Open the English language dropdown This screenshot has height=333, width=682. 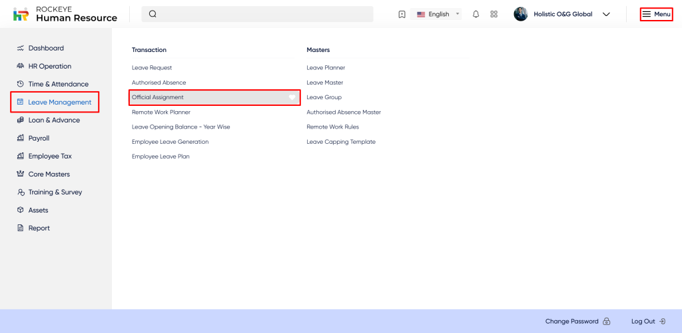pyautogui.click(x=438, y=14)
